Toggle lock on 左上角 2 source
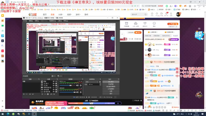This screenshot has width=206, height=116. pyautogui.click(x=56, y=83)
